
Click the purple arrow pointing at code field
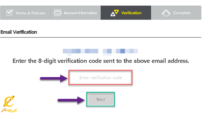pyautogui.click(x=54, y=78)
